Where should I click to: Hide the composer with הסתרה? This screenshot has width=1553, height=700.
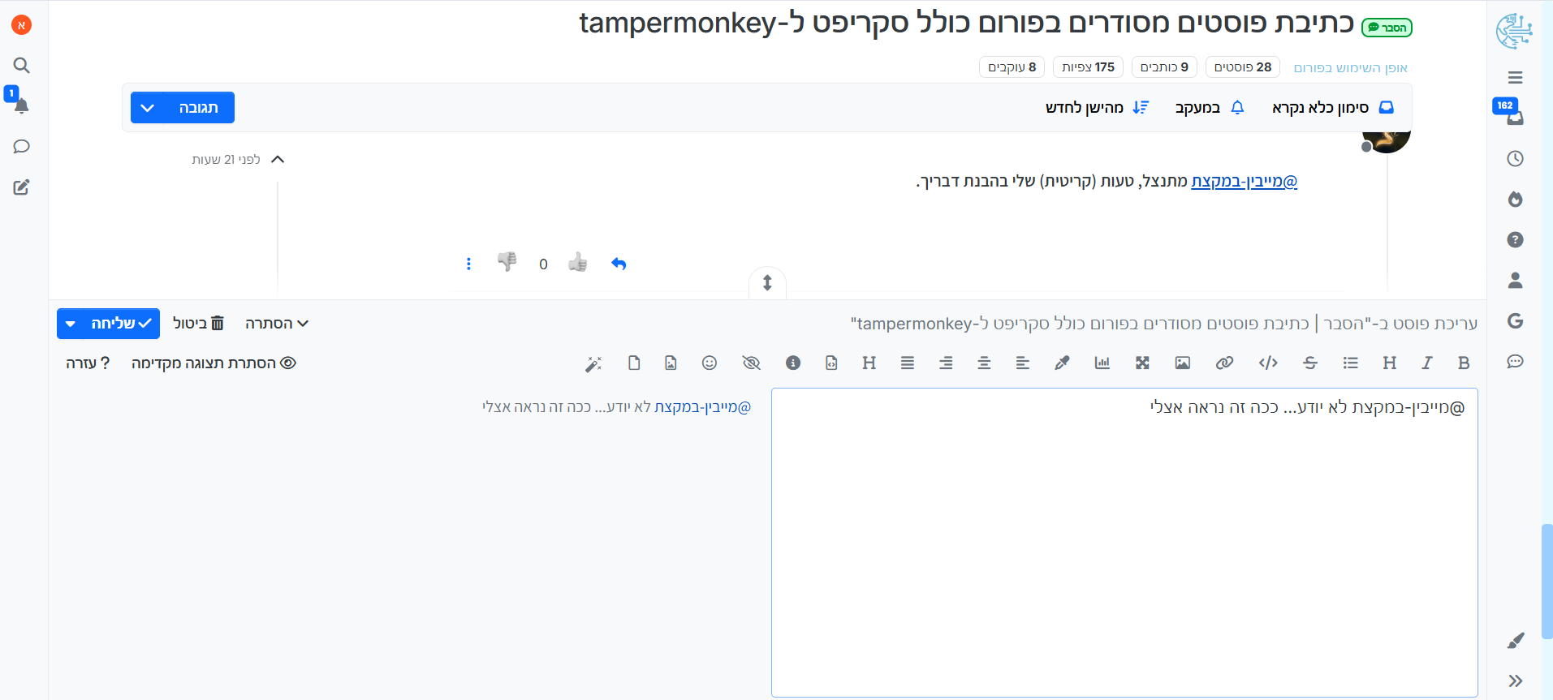pos(277,324)
